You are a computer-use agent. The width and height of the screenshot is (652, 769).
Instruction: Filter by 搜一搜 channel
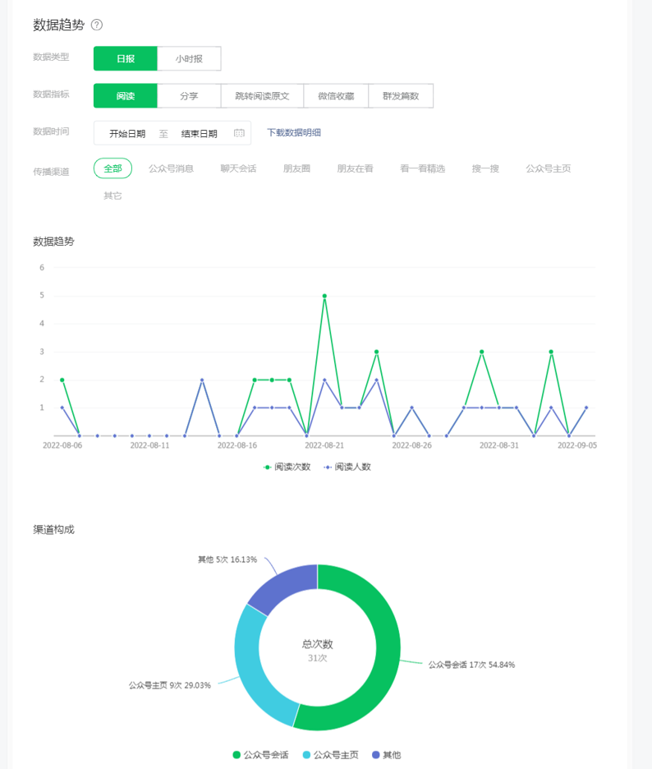click(485, 168)
